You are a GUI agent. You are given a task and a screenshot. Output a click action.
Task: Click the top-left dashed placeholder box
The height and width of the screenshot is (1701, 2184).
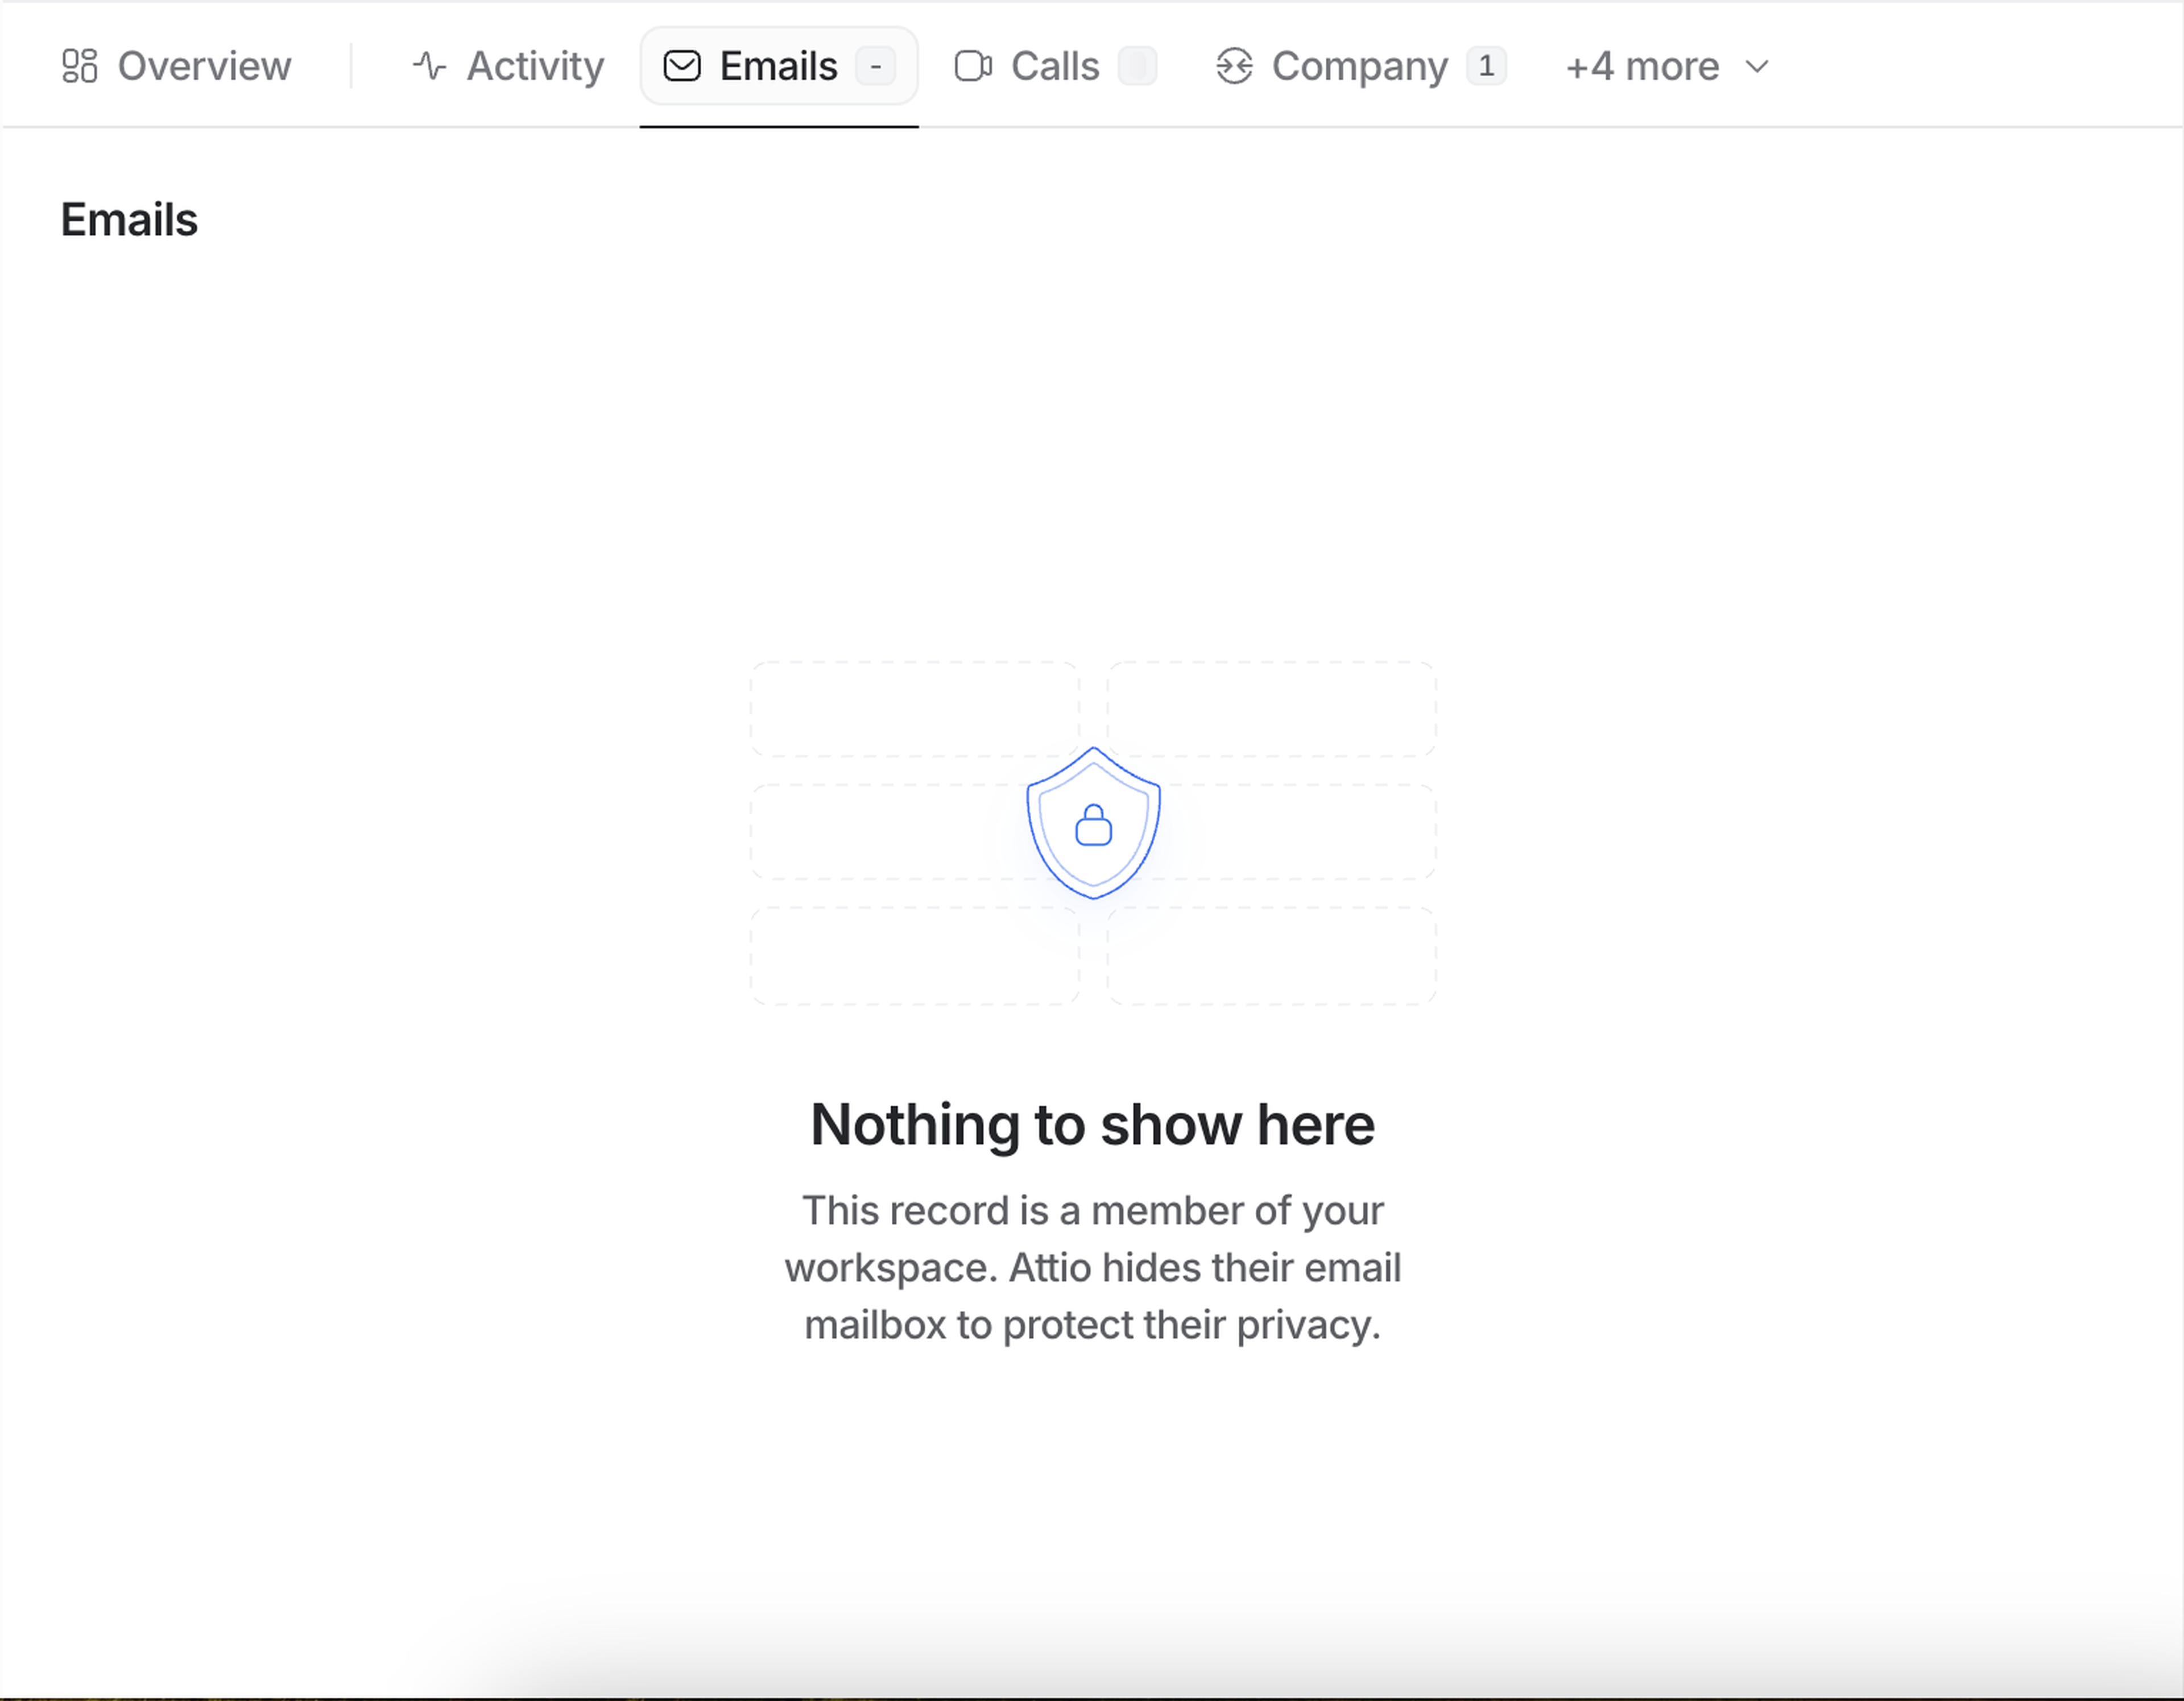pyautogui.click(x=913, y=708)
